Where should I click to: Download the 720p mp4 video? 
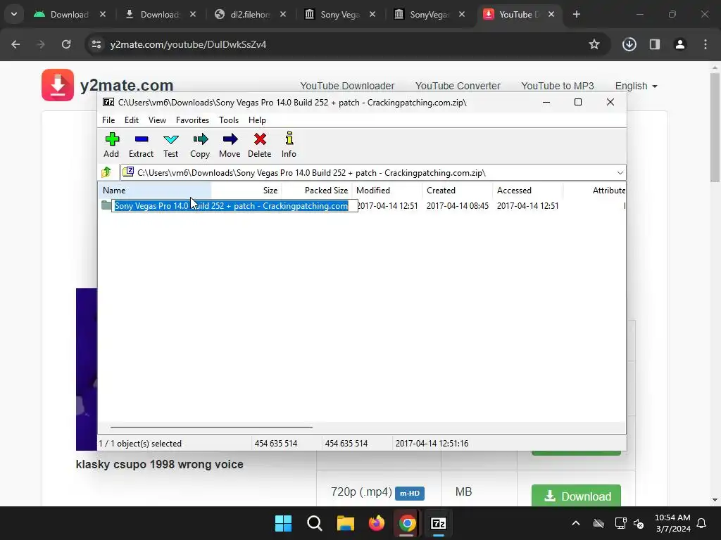click(x=576, y=496)
